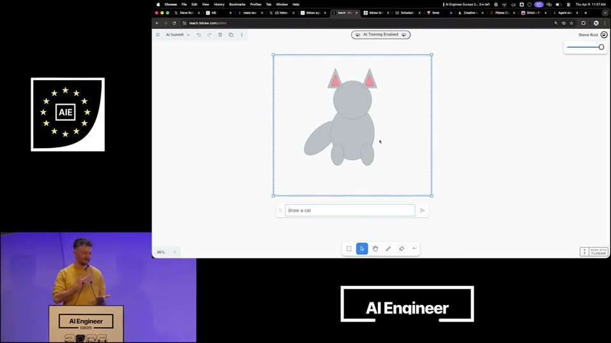Click the teach.tldraw.com address bar
This screenshot has height=343, width=611.
pos(367,23)
